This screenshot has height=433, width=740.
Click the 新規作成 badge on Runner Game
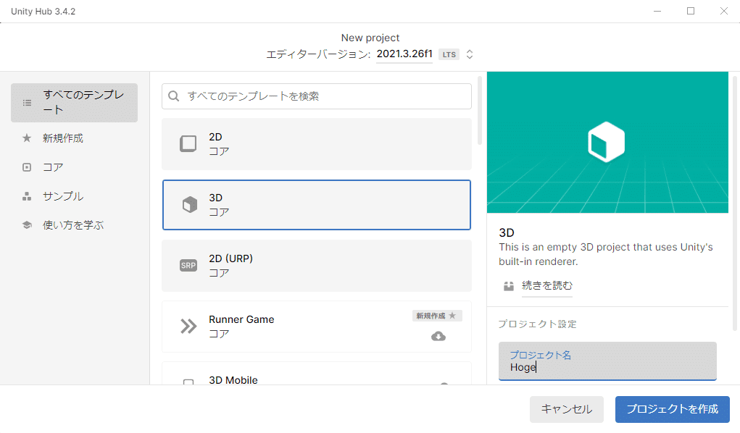point(437,316)
